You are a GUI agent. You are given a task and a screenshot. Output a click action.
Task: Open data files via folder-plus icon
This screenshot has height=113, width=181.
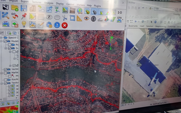coord(15,8)
